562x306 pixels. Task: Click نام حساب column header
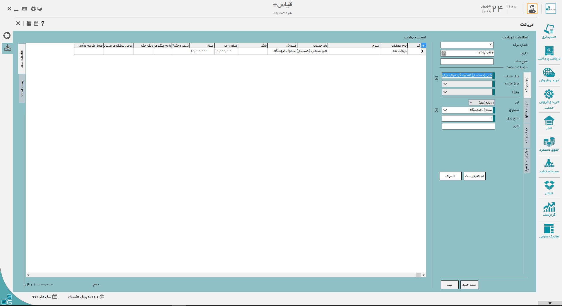[312, 45]
